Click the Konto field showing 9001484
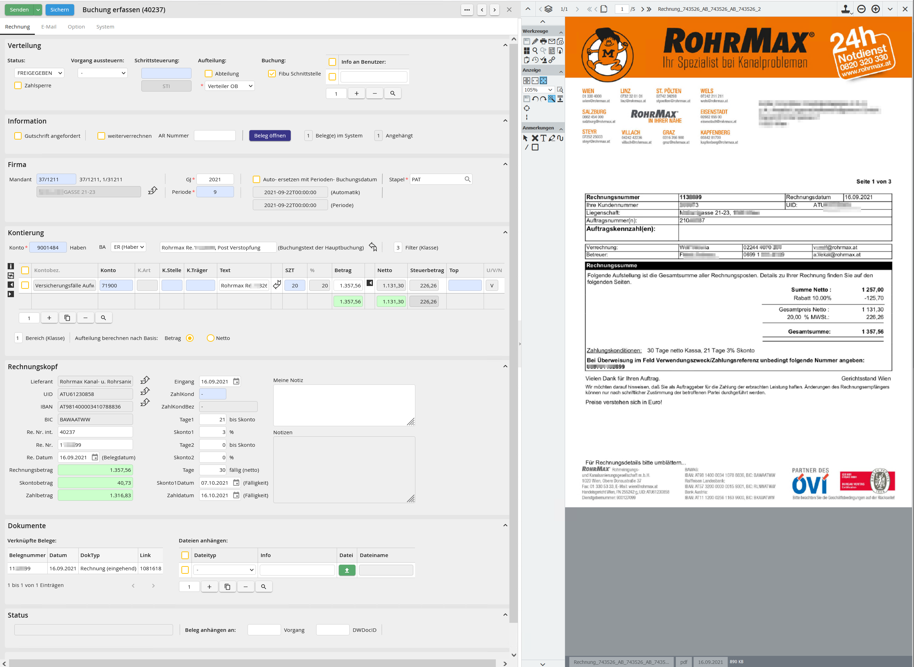This screenshot has height=667, width=914. pos(48,247)
